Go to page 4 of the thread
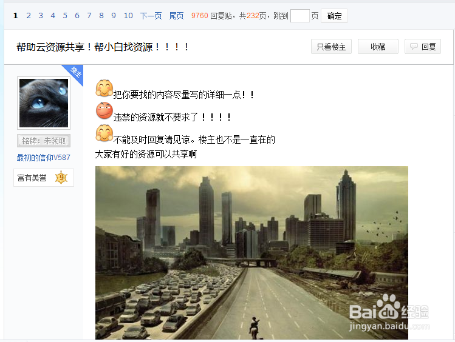Image resolution: width=455 pixels, height=342 pixels. 53,16
